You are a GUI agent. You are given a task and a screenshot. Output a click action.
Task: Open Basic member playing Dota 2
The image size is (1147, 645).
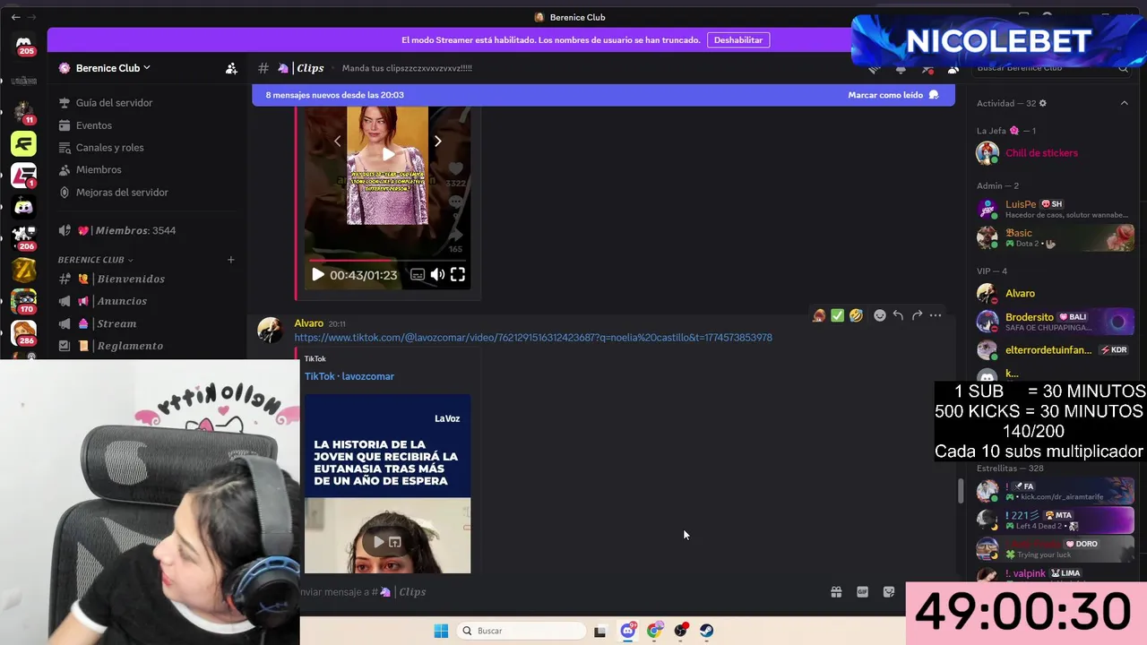pyautogui.click(x=1054, y=238)
